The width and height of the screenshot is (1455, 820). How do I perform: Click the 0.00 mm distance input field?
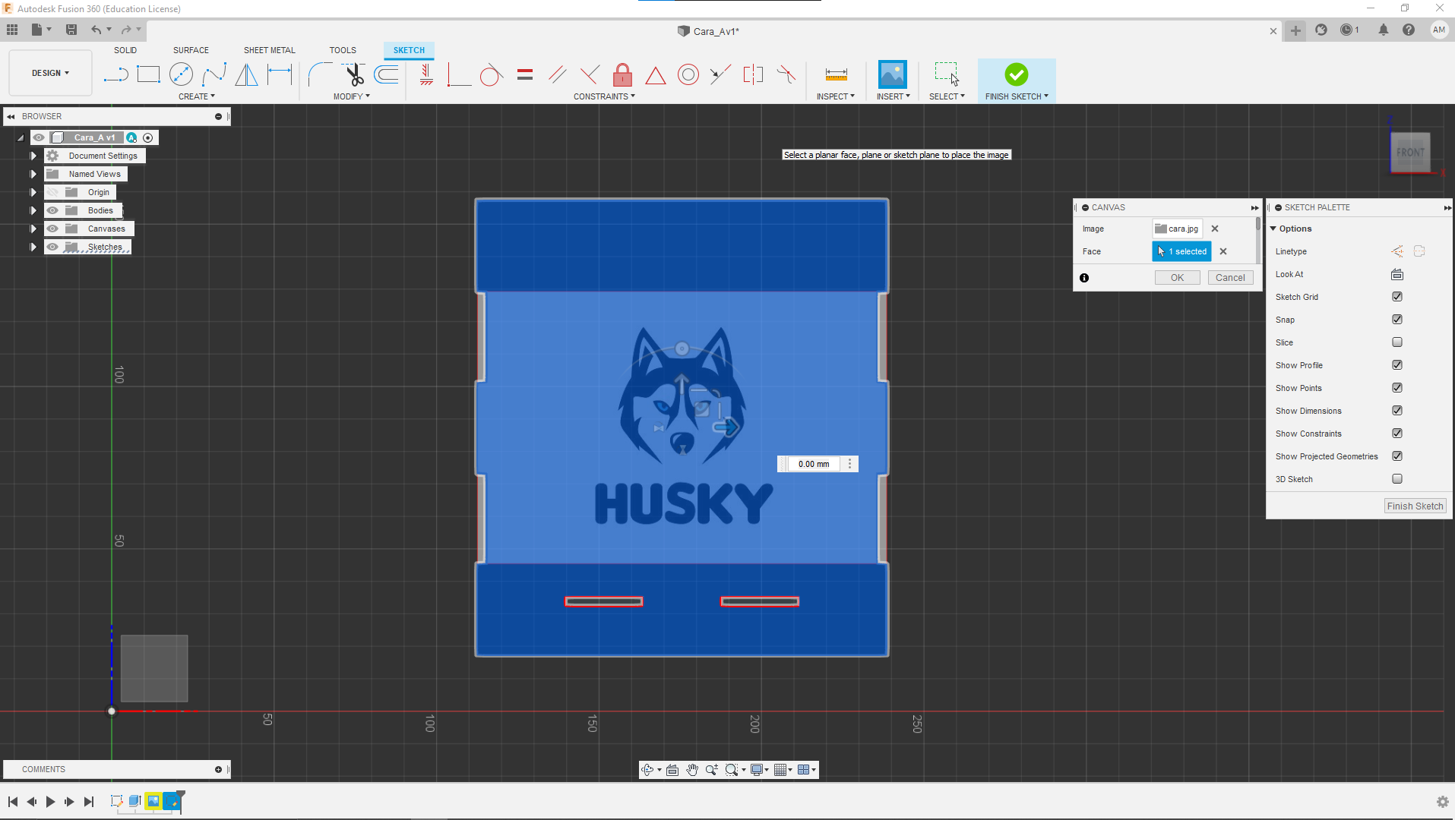pos(814,464)
